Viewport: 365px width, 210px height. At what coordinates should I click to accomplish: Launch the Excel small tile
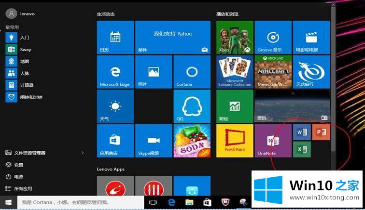(x=302, y=149)
